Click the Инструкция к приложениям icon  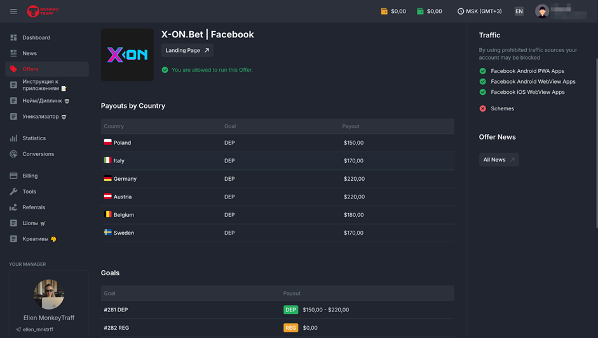click(13, 85)
